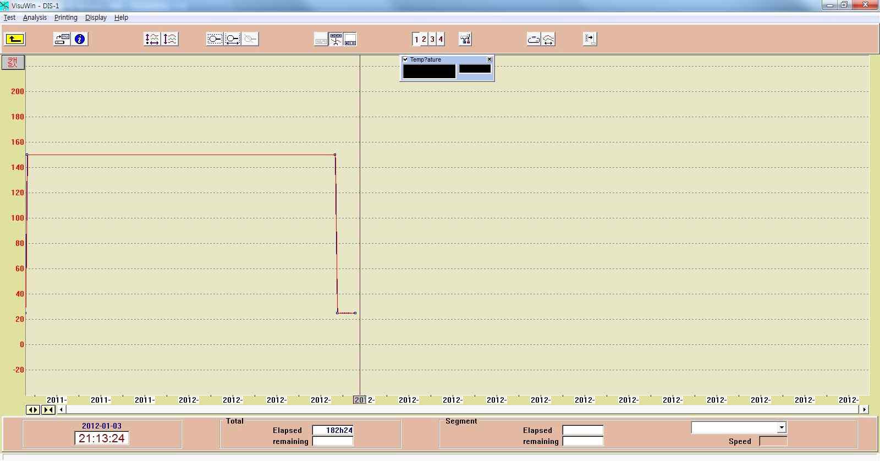880x461 pixels.
Task: Toggle the Temp?ature checkbox in legend
Action: point(405,59)
